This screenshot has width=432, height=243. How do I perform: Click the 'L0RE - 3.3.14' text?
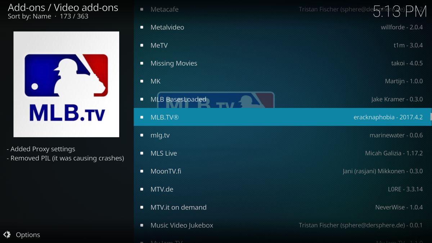click(405, 189)
